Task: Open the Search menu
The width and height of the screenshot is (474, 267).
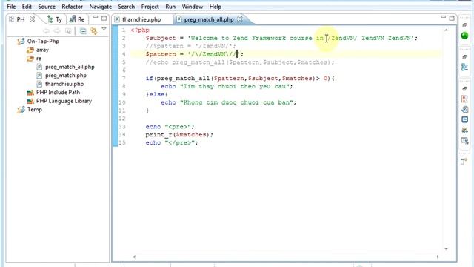Action: tap(127, 7)
